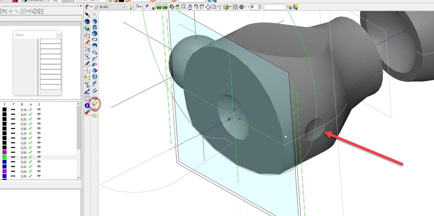The width and height of the screenshot is (434, 216).
Task: Toggle active checkmark on the 0.70 row
Action: pyautogui.click(x=30, y=133)
